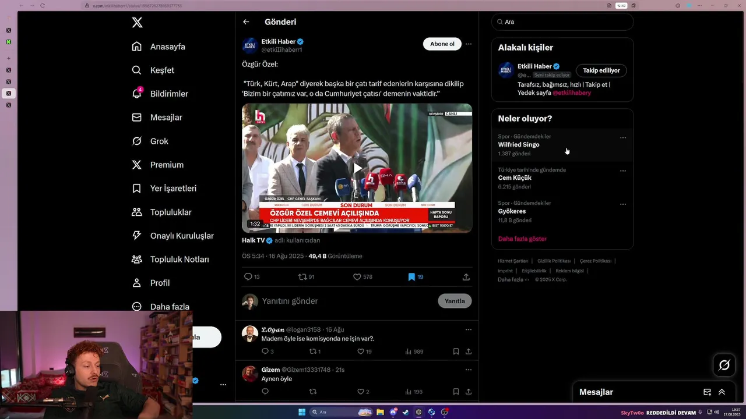Image resolution: width=746 pixels, height=419 pixels.
Task: Open File Explorer from taskbar
Action: (380, 412)
